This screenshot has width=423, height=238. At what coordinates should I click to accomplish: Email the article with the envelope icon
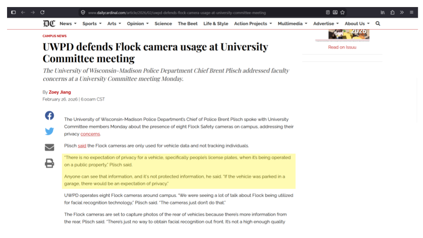coord(49,147)
